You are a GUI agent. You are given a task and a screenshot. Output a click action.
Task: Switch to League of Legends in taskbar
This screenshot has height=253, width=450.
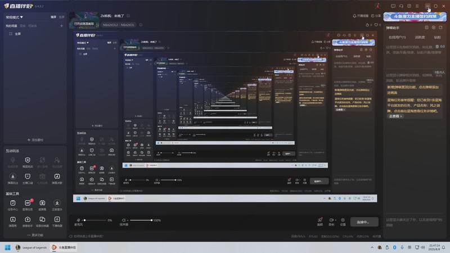pos(31,247)
